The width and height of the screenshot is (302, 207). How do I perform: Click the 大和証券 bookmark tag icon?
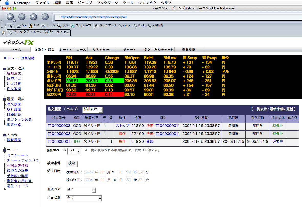click(x=150, y=26)
